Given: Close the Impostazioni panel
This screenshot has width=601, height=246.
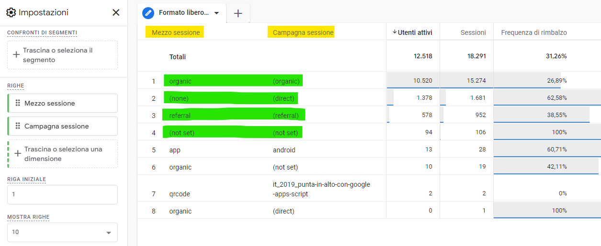Looking at the screenshot, I should (116, 12).
